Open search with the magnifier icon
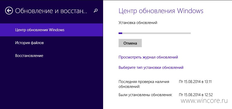Image resolution: width=232 pixels, height=109 pixels. [96, 11]
